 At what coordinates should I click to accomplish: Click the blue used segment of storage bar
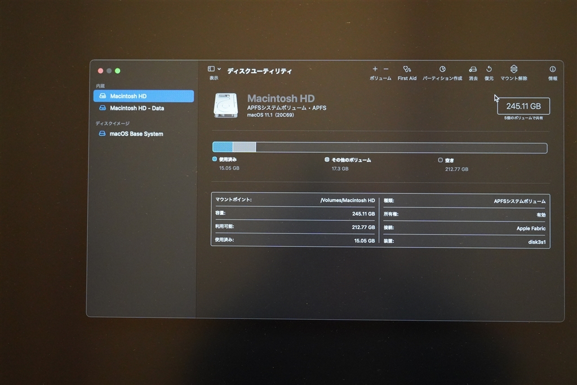click(x=223, y=147)
